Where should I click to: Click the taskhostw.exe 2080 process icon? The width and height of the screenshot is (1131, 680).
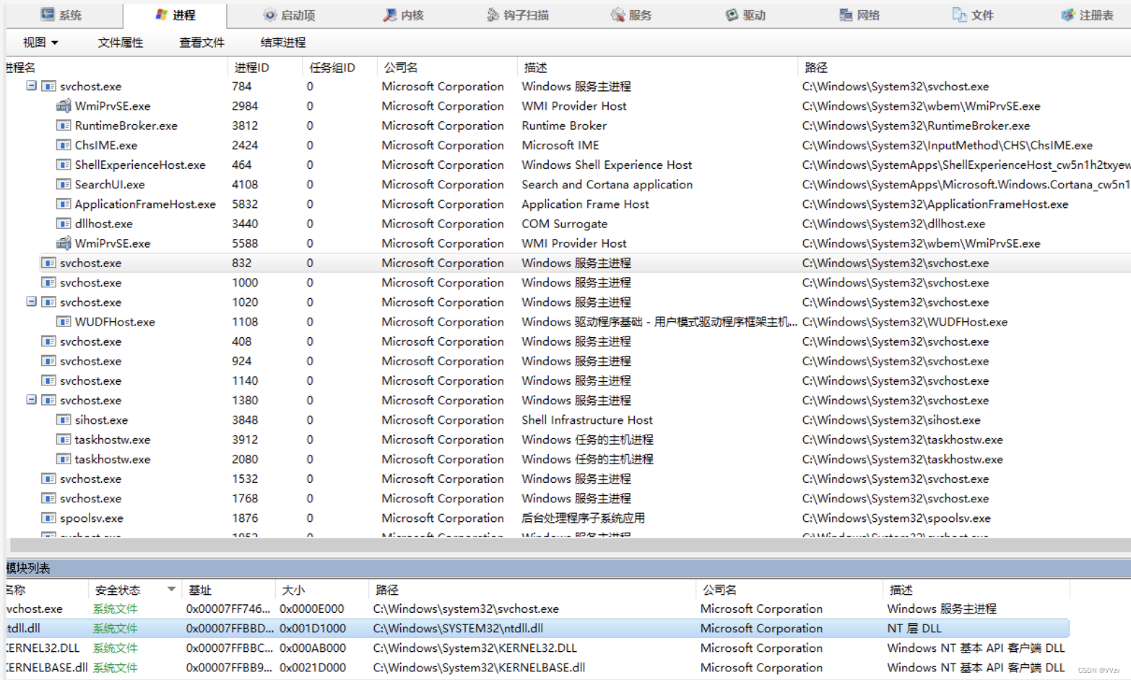pos(64,459)
